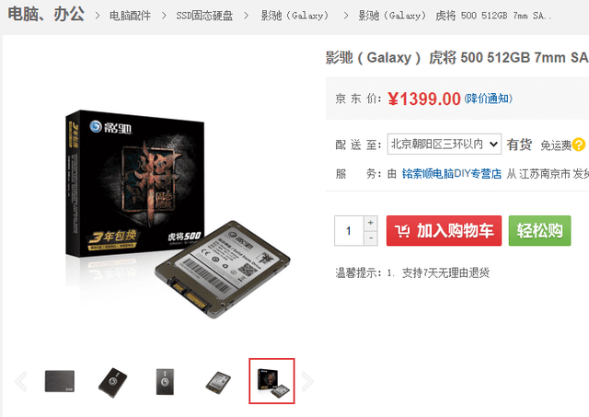Click the green 轻松购 button
This screenshot has height=417, width=589.
click(x=540, y=231)
